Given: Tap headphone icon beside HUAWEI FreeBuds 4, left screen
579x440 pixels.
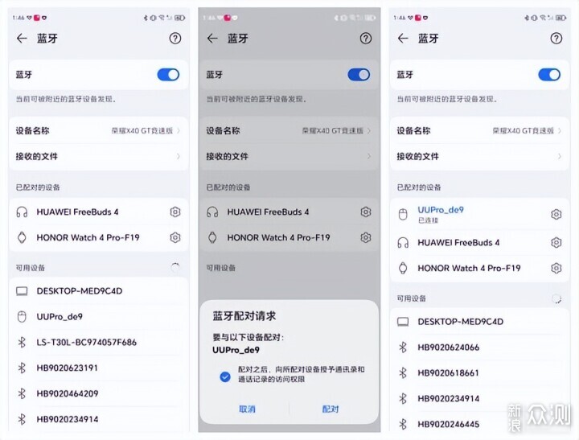Looking at the screenshot, I should coord(22,212).
